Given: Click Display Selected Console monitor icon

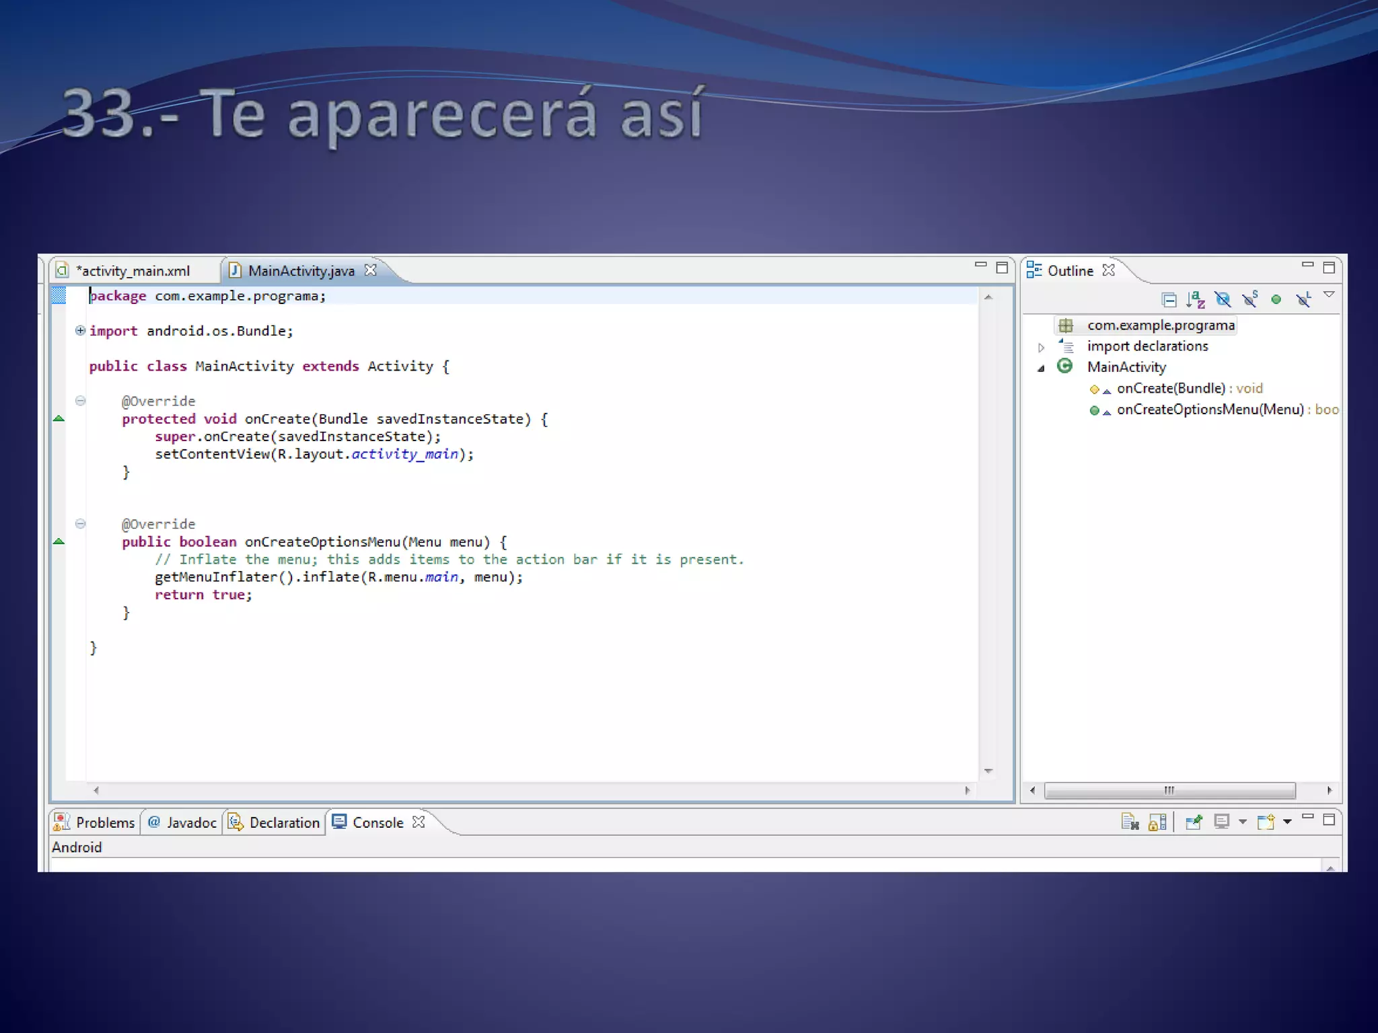Looking at the screenshot, I should tap(1222, 822).
